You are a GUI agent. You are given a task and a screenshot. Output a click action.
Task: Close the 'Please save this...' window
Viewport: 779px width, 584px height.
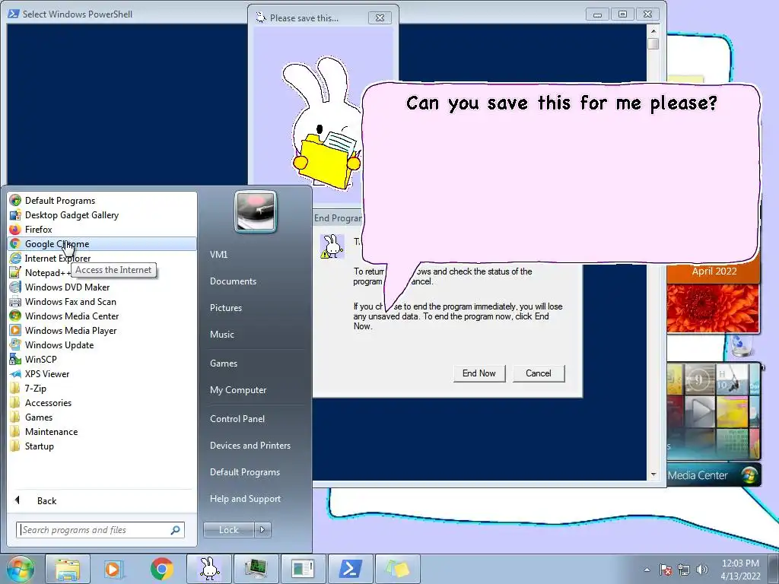380,18
